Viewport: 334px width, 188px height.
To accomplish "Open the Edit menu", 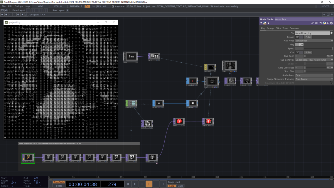I will tap(10, 6).
